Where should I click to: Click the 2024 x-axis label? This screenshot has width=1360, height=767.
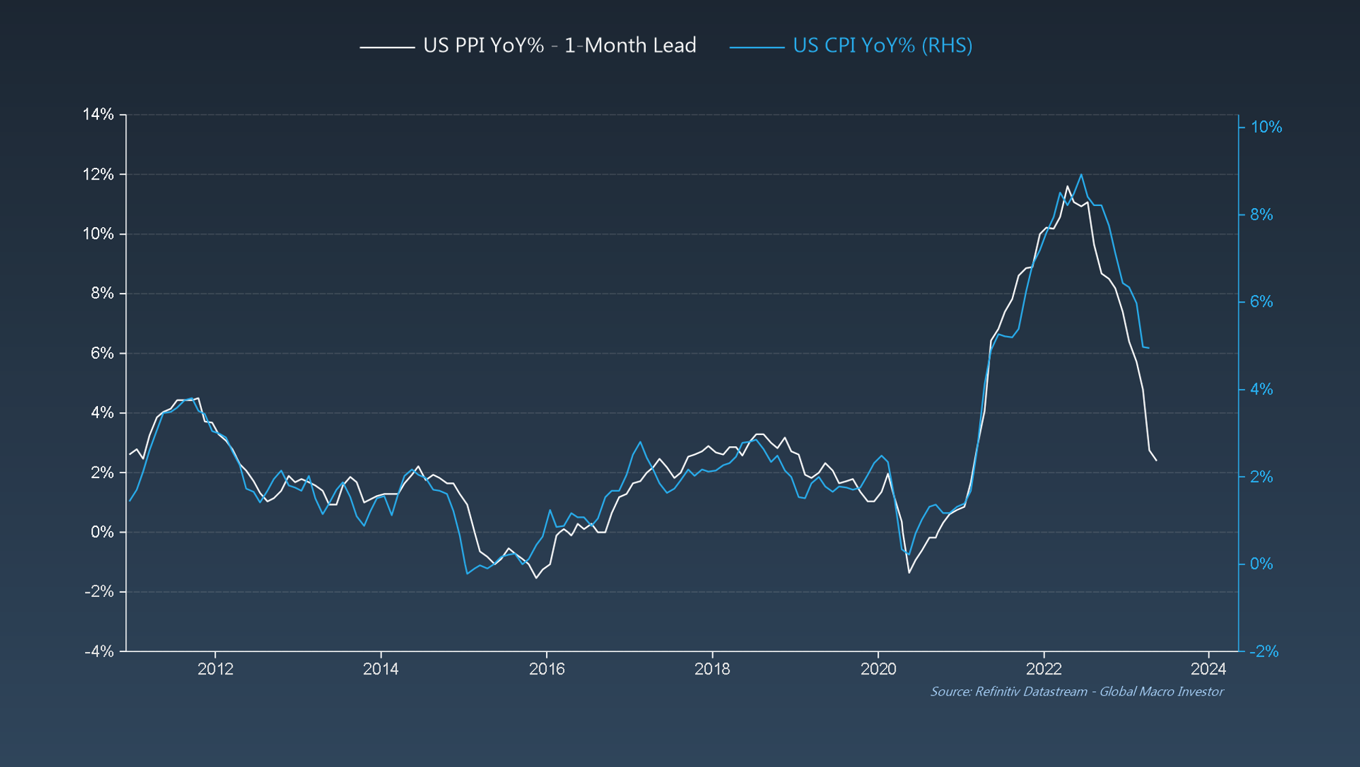coord(1208,669)
